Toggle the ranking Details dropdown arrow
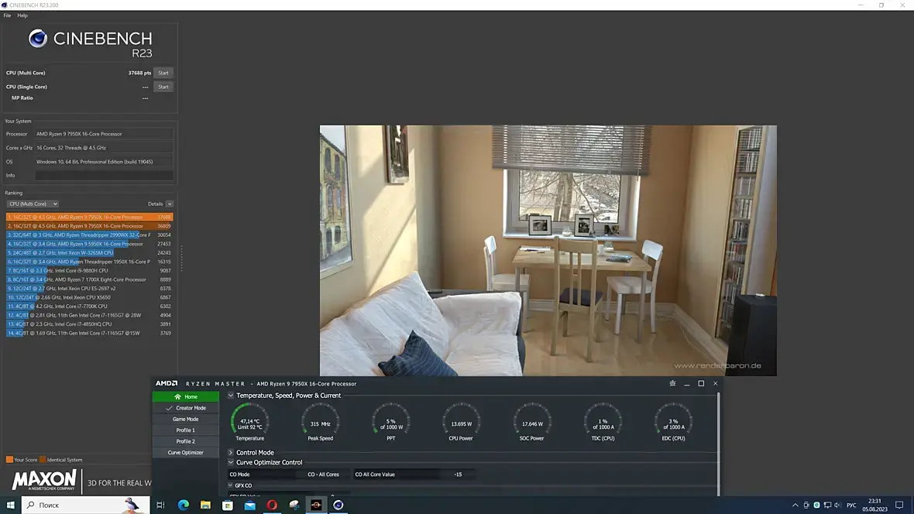This screenshot has height=514, width=914. (170, 204)
